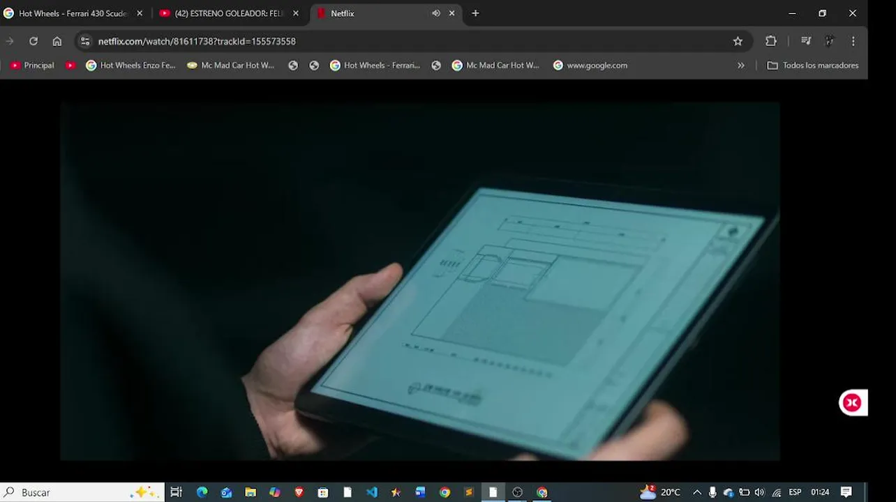
Task: Close the Hot Wheels - Ferrari 430 tab
Action: [140, 13]
